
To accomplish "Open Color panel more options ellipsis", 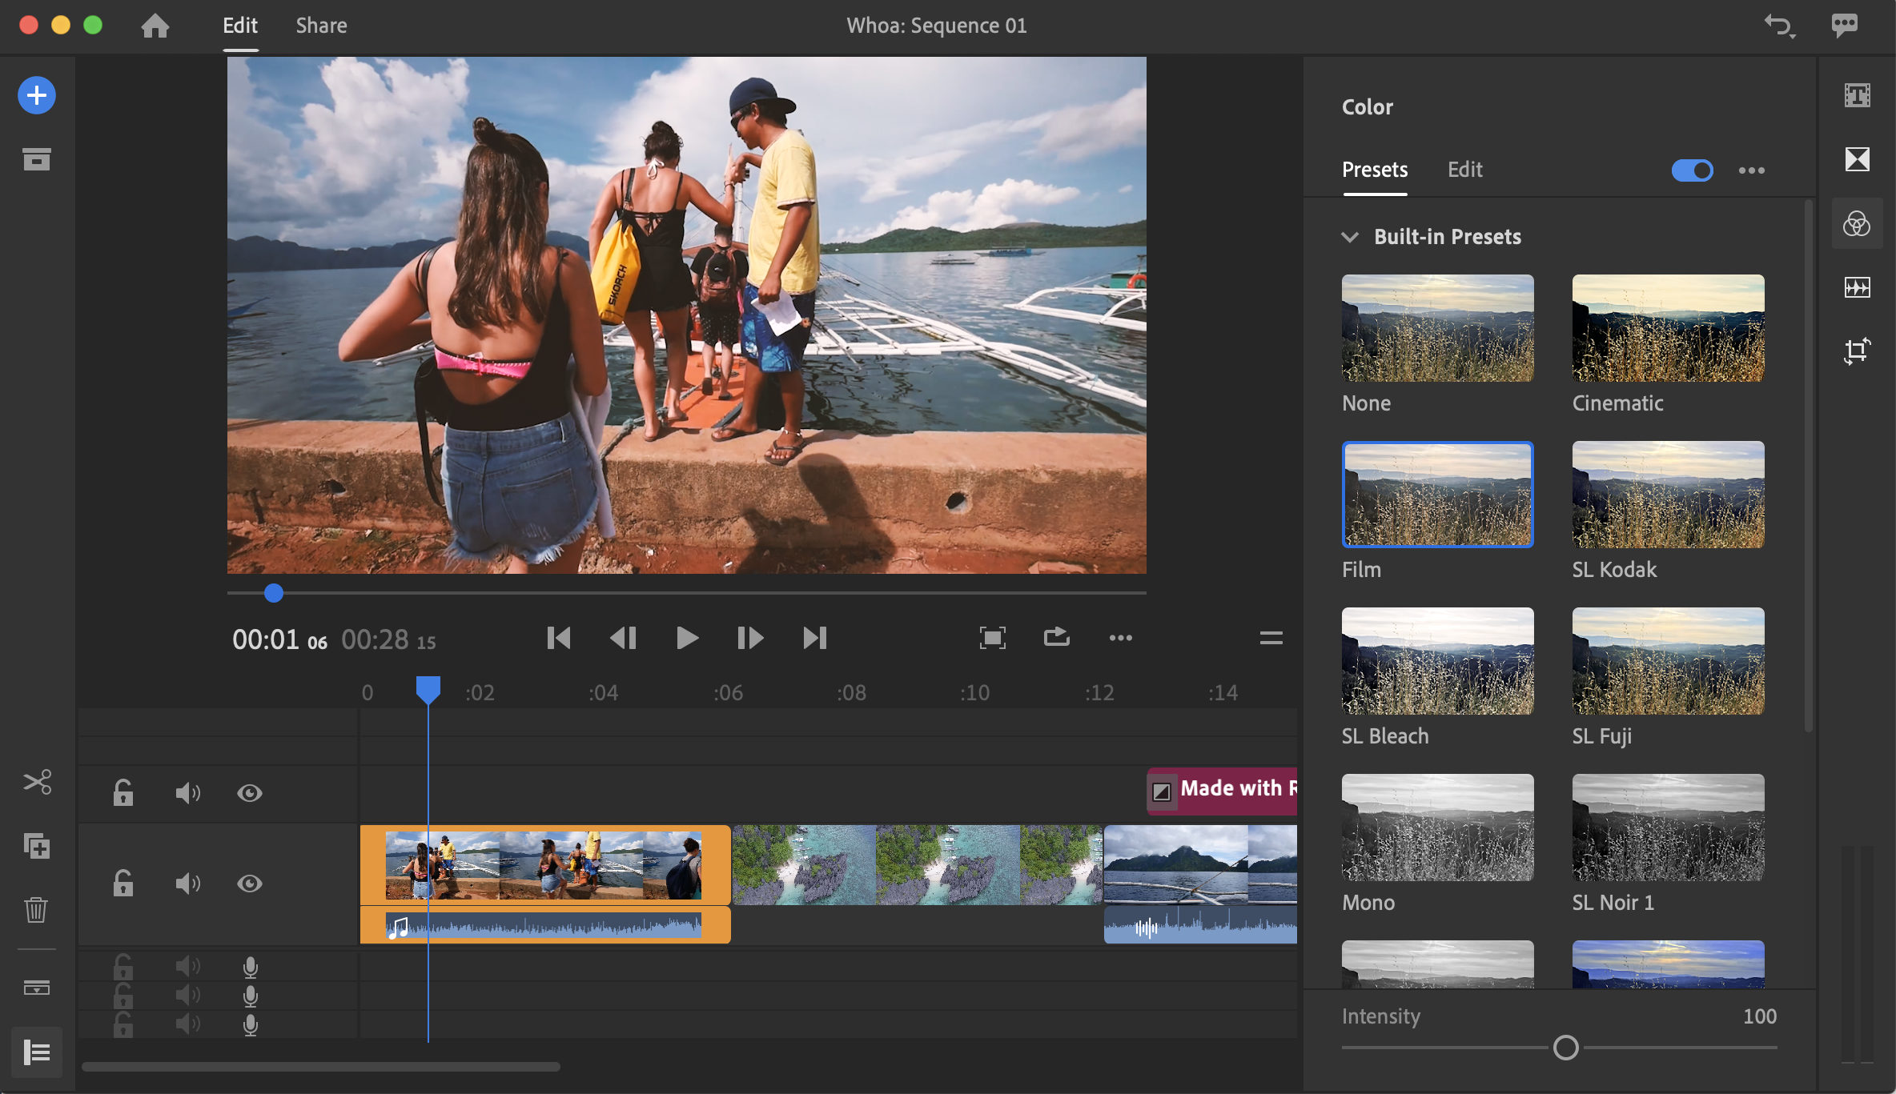I will coord(1751,170).
